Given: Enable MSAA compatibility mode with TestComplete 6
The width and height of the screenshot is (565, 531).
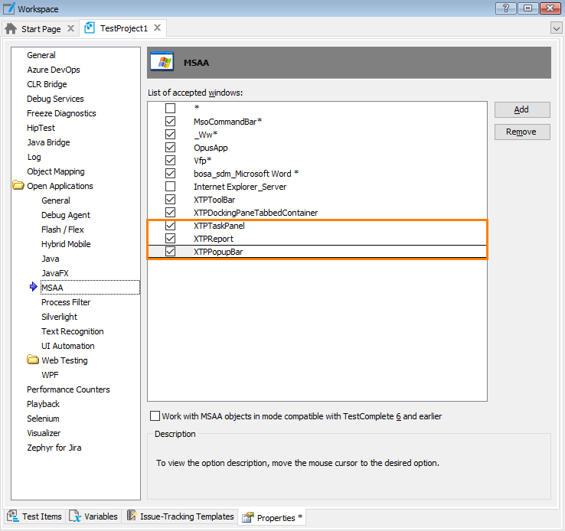Looking at the screenshot, I should click(x=155, y=416).
